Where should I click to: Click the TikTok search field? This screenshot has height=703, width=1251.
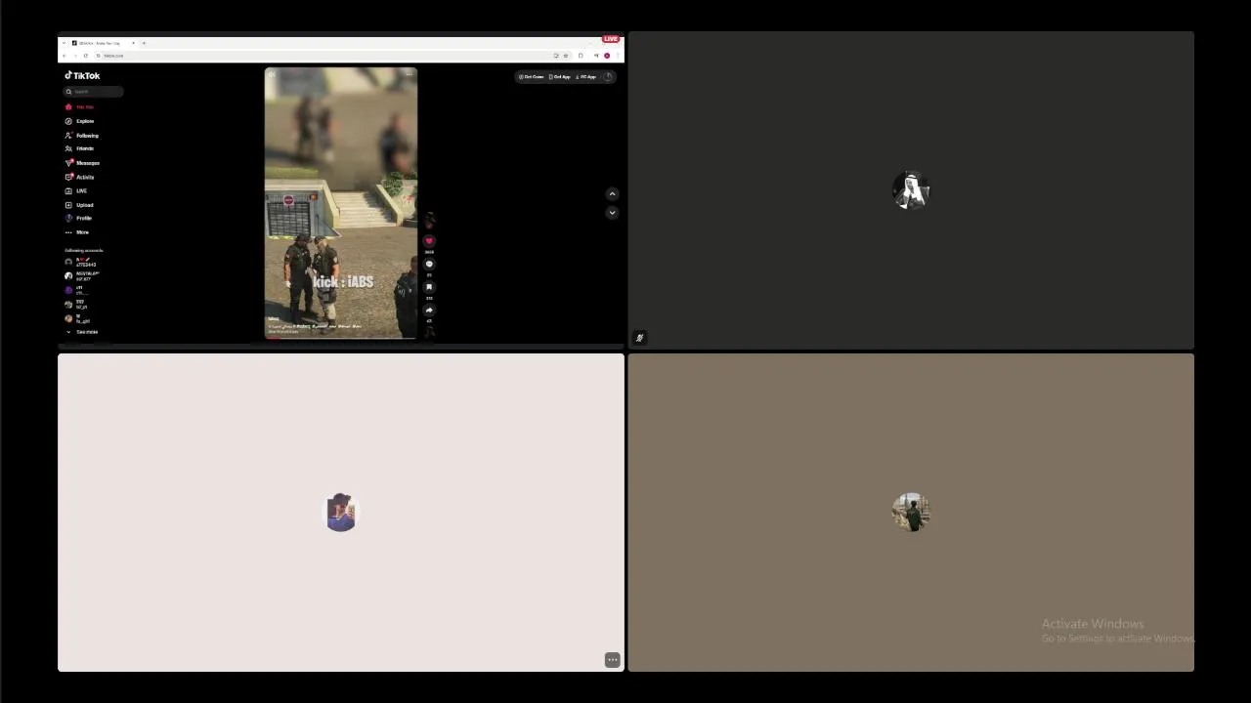click(94, 92)
